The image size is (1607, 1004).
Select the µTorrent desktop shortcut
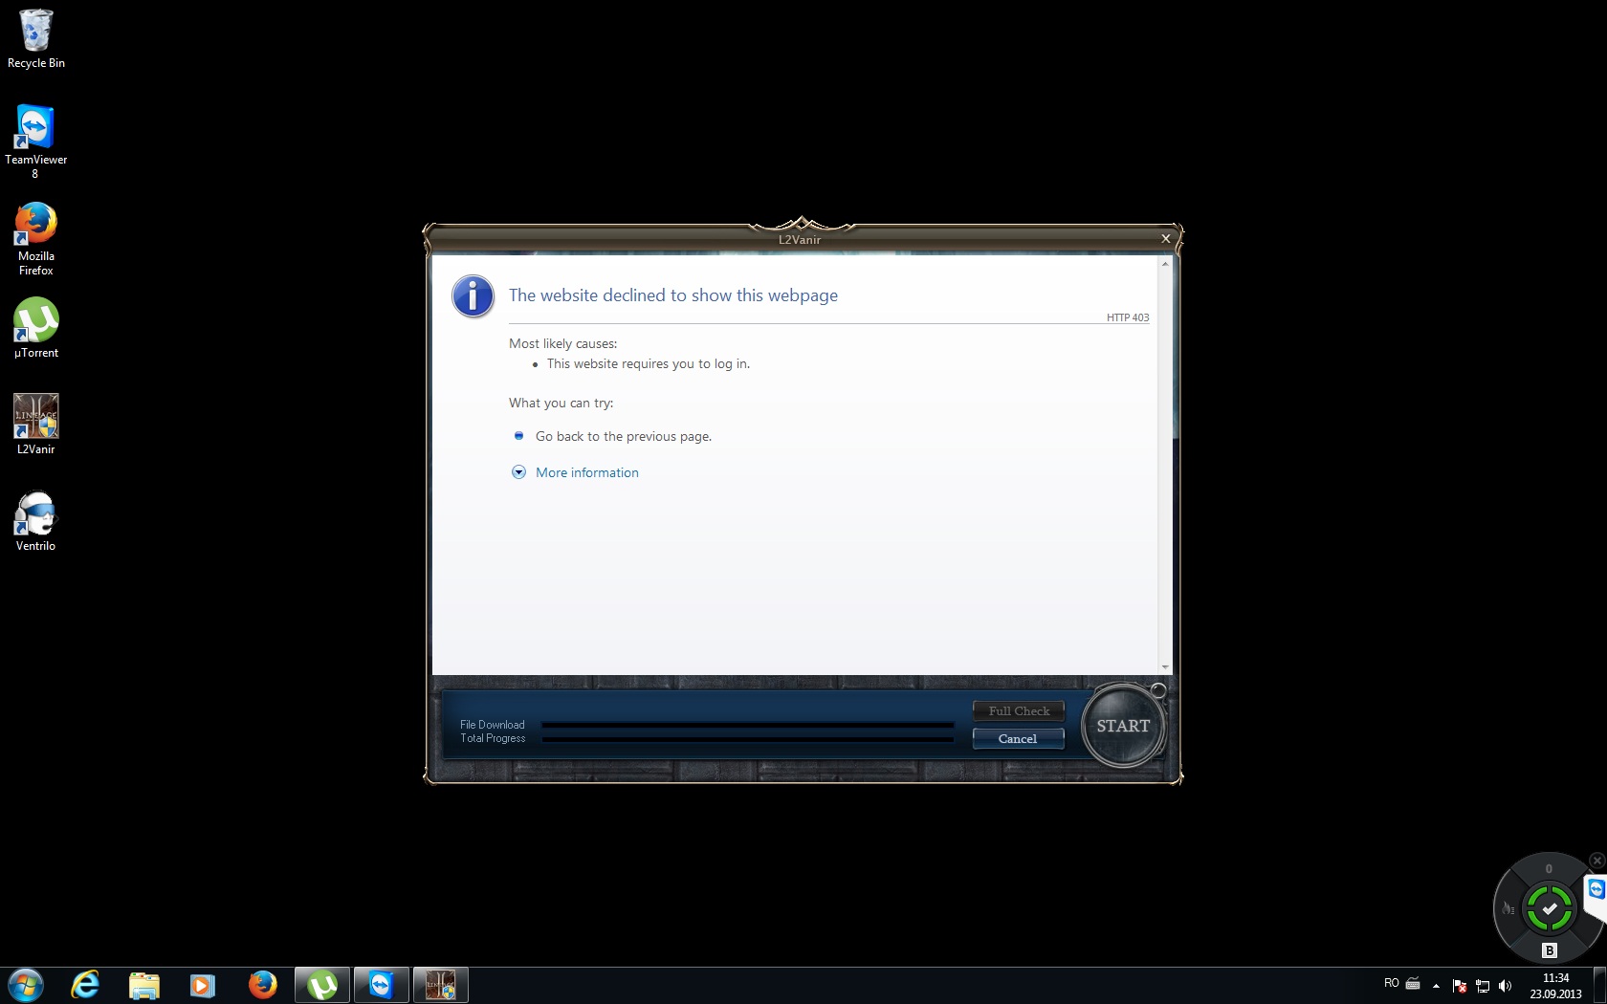pyautogui.click(x=35, y=328)
